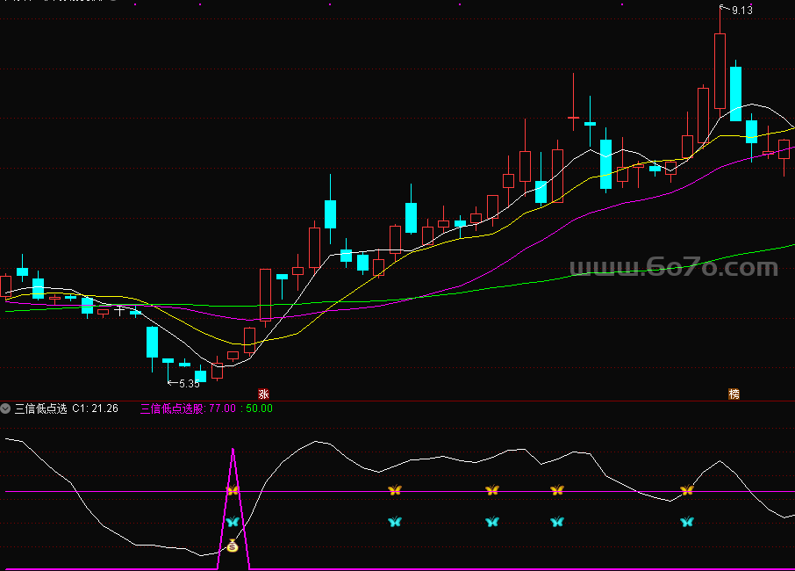Click the red 涨 marker icon
The width and height of the screenshot is (795, 571).
pos(263,394)
